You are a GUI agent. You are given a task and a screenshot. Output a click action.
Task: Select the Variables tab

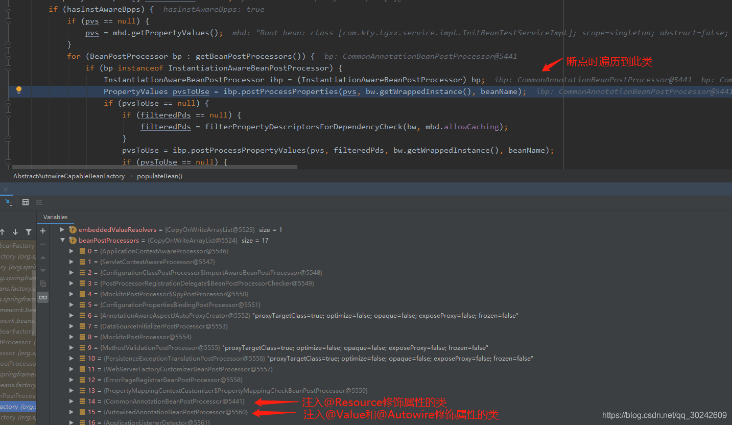(x=55, y=217)
